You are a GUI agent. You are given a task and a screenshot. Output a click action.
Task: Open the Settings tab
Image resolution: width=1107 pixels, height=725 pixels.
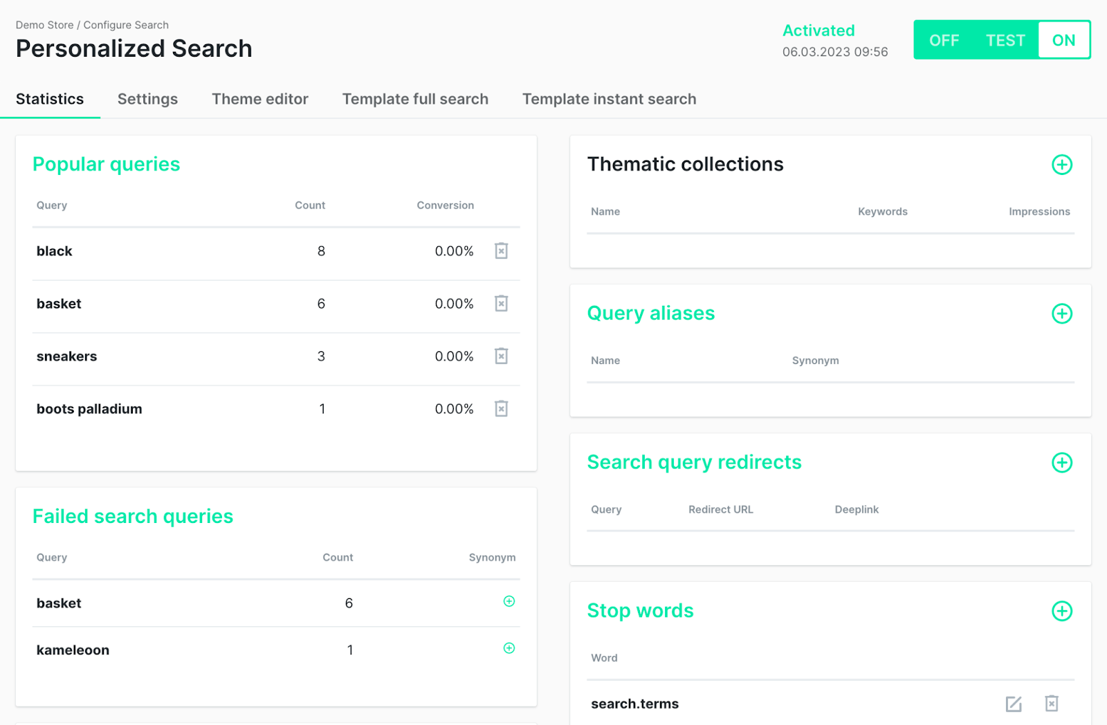tap(147, 99)
